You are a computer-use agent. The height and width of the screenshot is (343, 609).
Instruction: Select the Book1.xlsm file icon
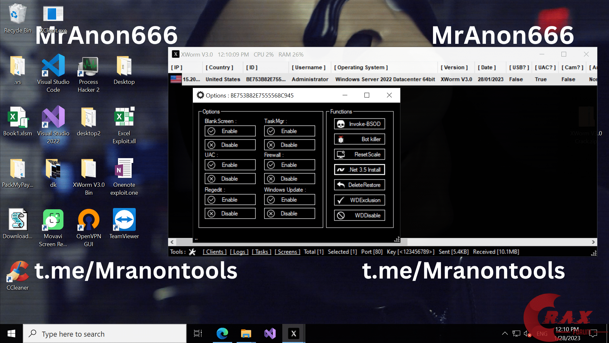tap(17, 122)
